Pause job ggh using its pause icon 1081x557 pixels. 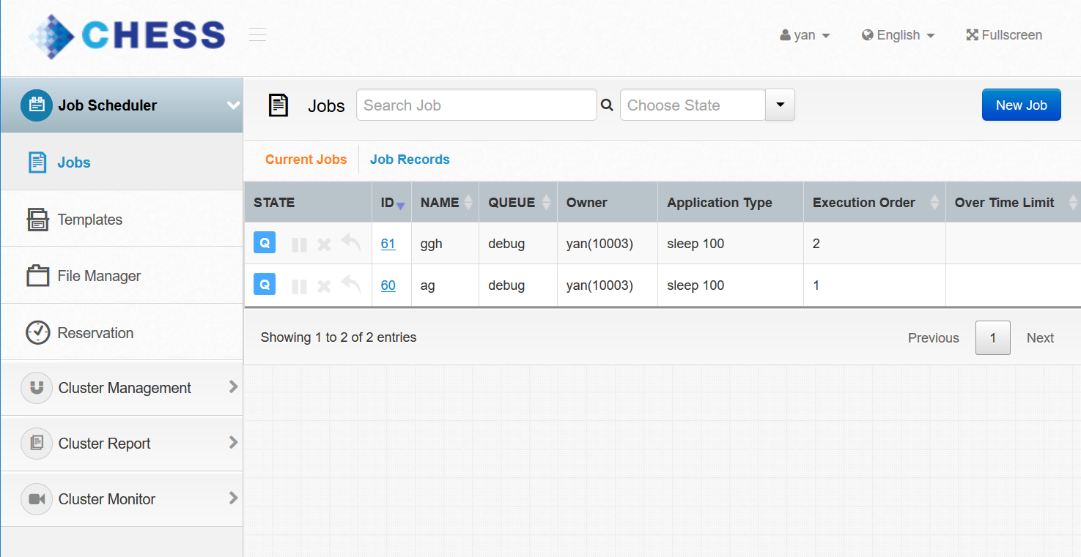pos(299,244)
